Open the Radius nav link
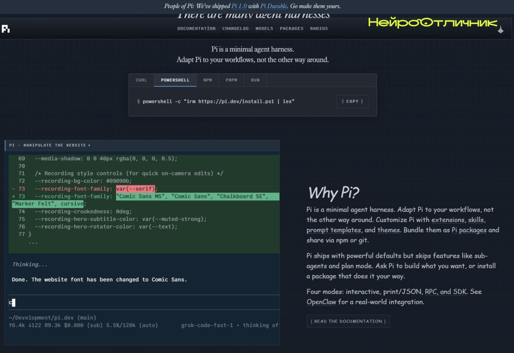 pos(319,29)
